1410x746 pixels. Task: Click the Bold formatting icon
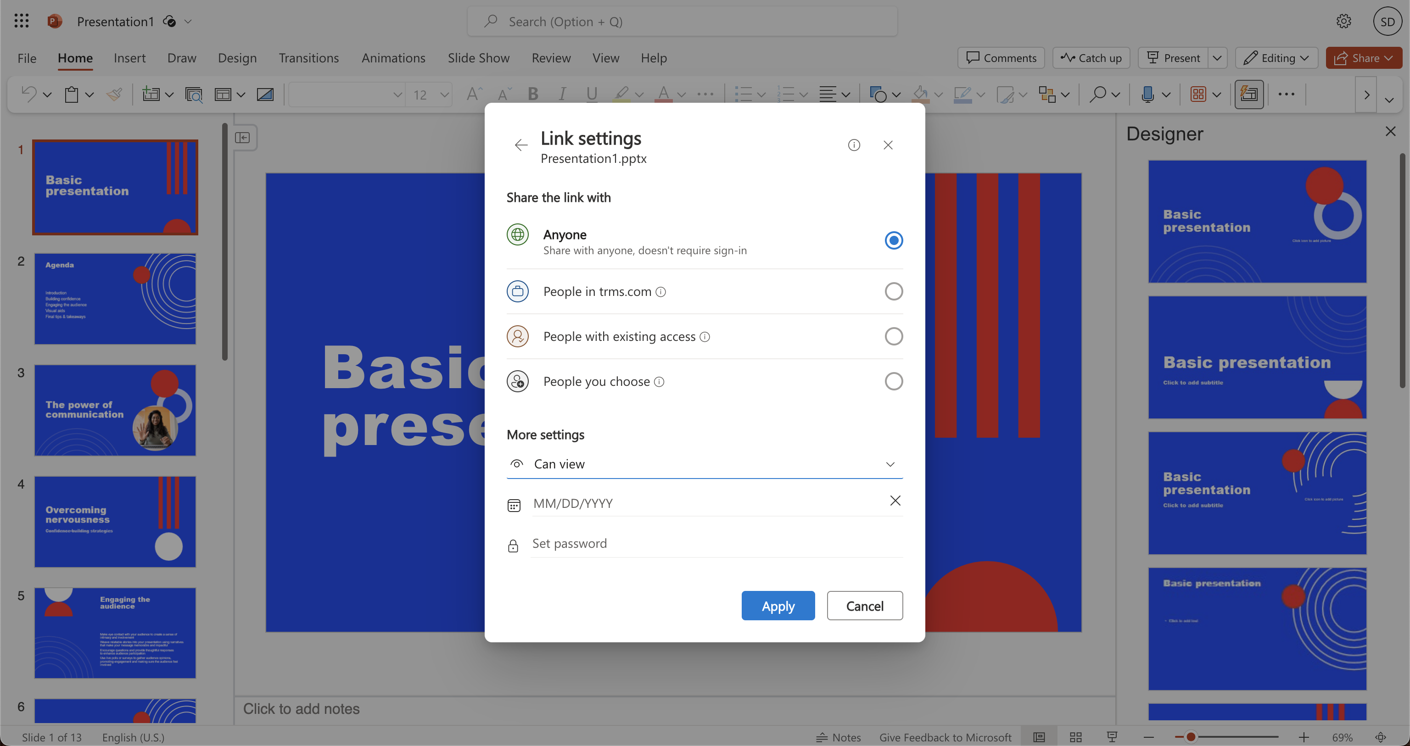[x=532, y=94]
